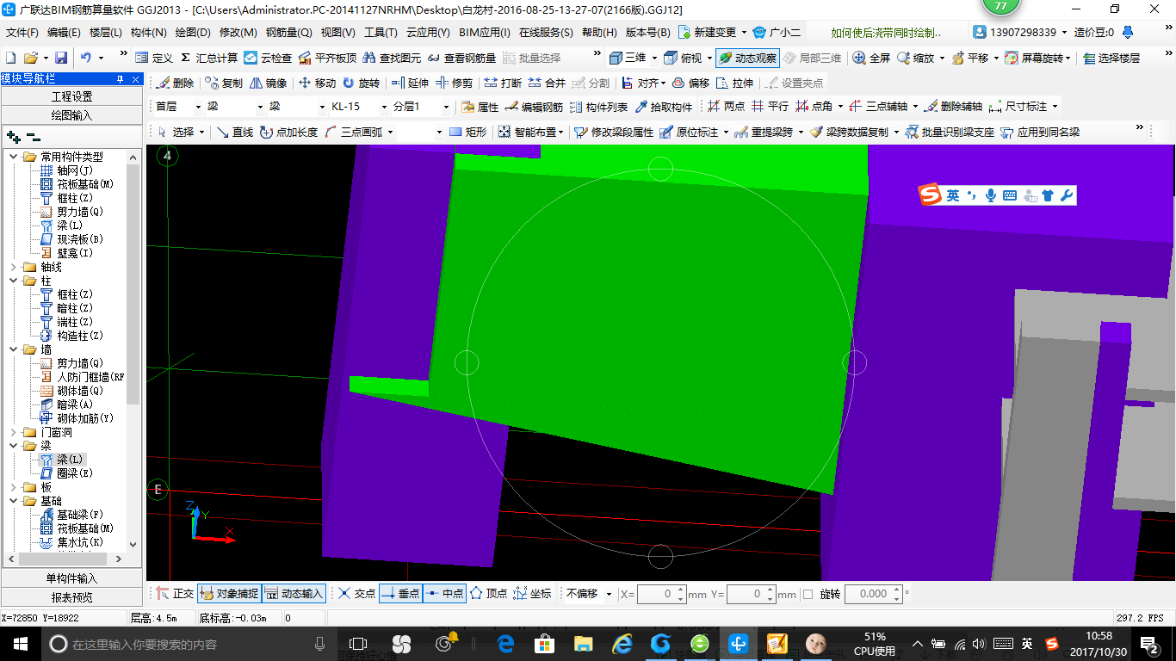Select the 打断 break tool

[x=503, y=83]
